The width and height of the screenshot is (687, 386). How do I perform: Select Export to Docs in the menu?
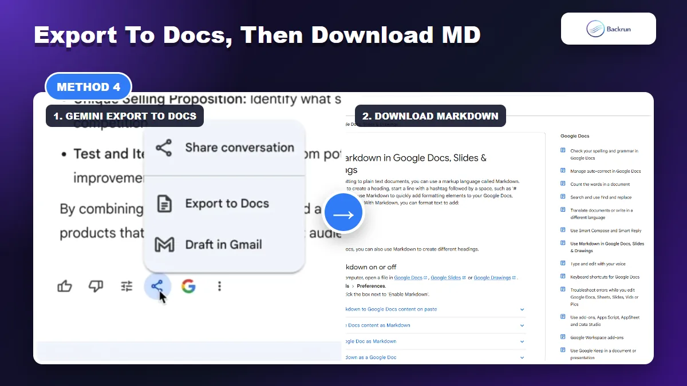[x=224, y=204]
